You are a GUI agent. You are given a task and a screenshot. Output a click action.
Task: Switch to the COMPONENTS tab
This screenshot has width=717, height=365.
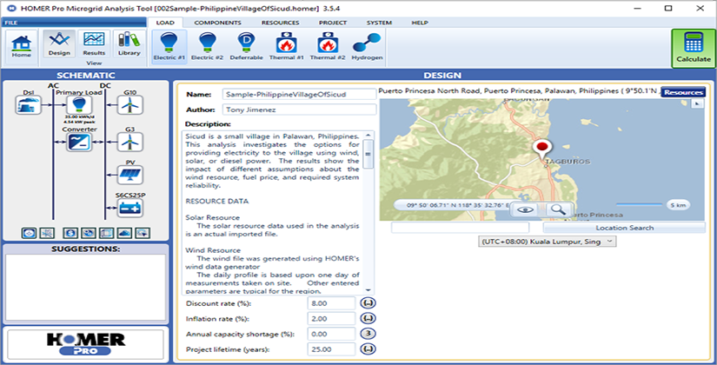(x=217, y=22)
